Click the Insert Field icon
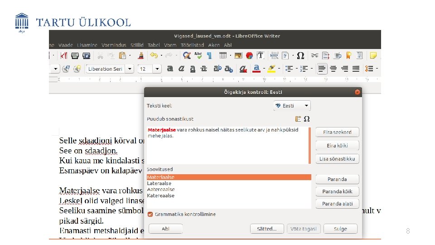This screenshot has height=245, width=435. (x=285, y=55)
